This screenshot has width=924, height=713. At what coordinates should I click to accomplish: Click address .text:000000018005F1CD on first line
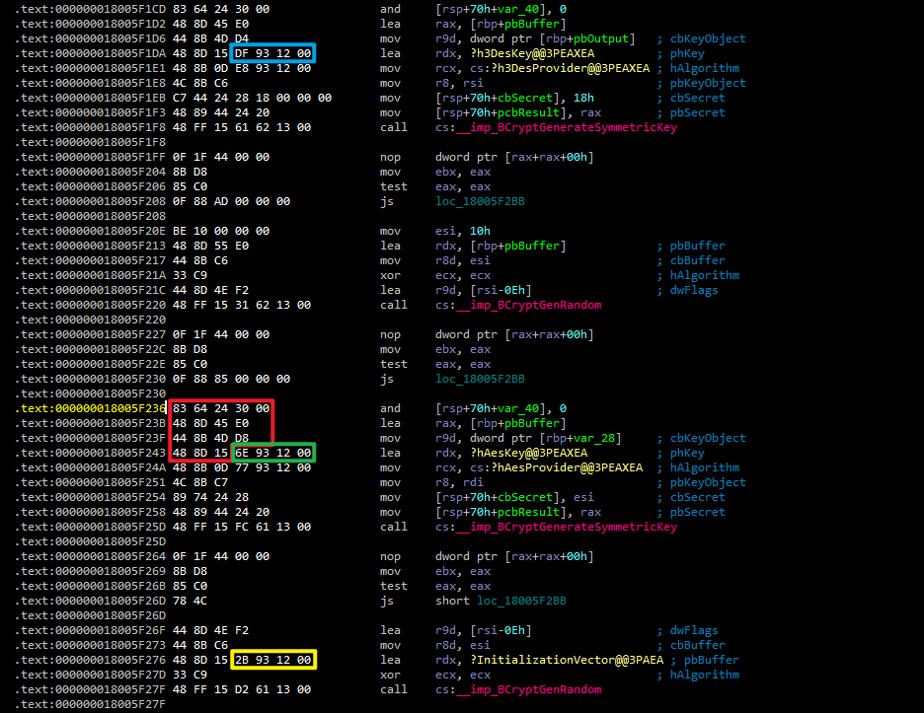[91, 9]
